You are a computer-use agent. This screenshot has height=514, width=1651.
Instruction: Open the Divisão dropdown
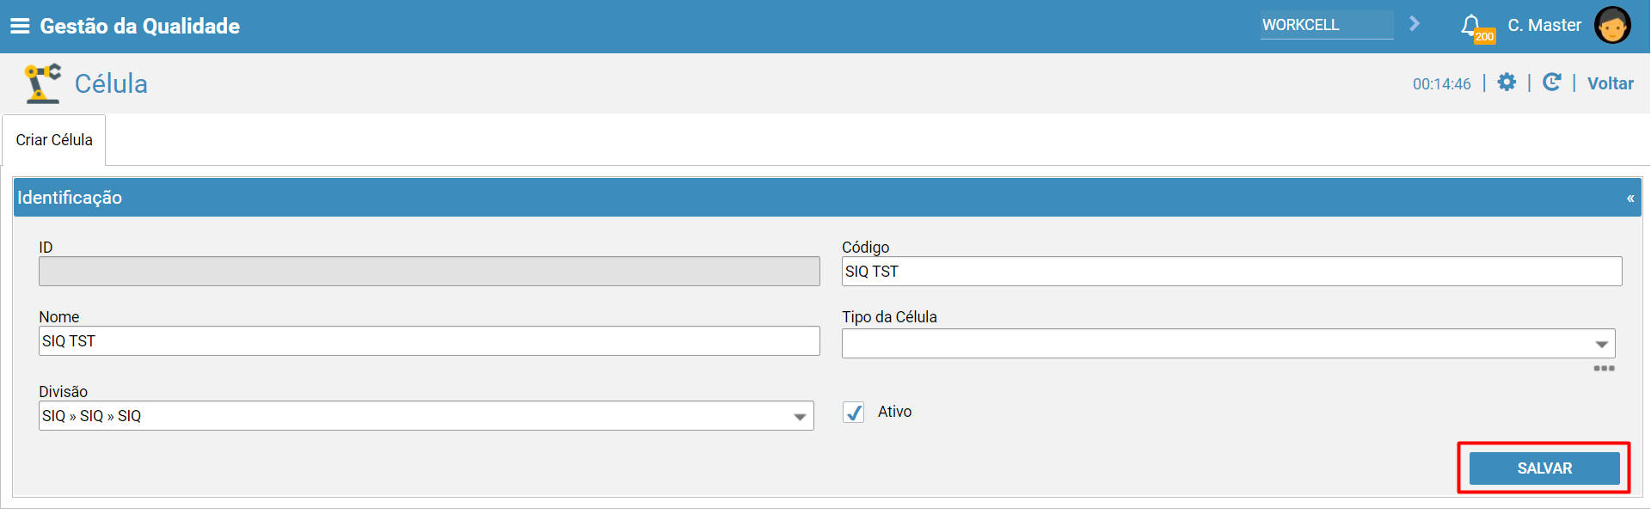coord(426,416)
